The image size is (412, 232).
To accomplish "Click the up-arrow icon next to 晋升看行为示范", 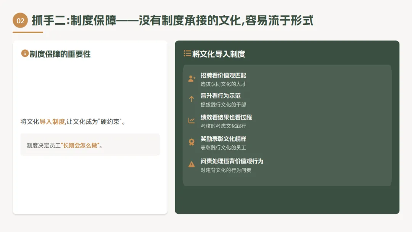I will [192, 99].
